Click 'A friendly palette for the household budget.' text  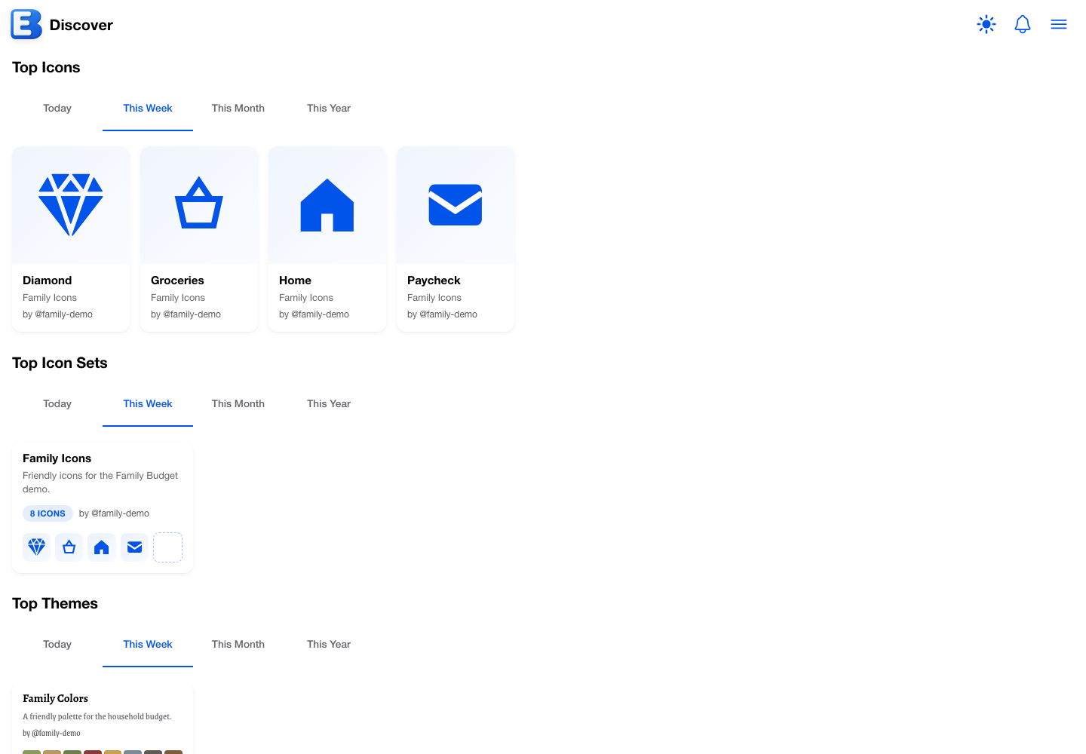click(97, 717)
